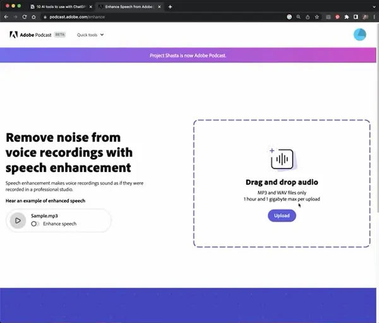Reload the current page

point(25,17)
